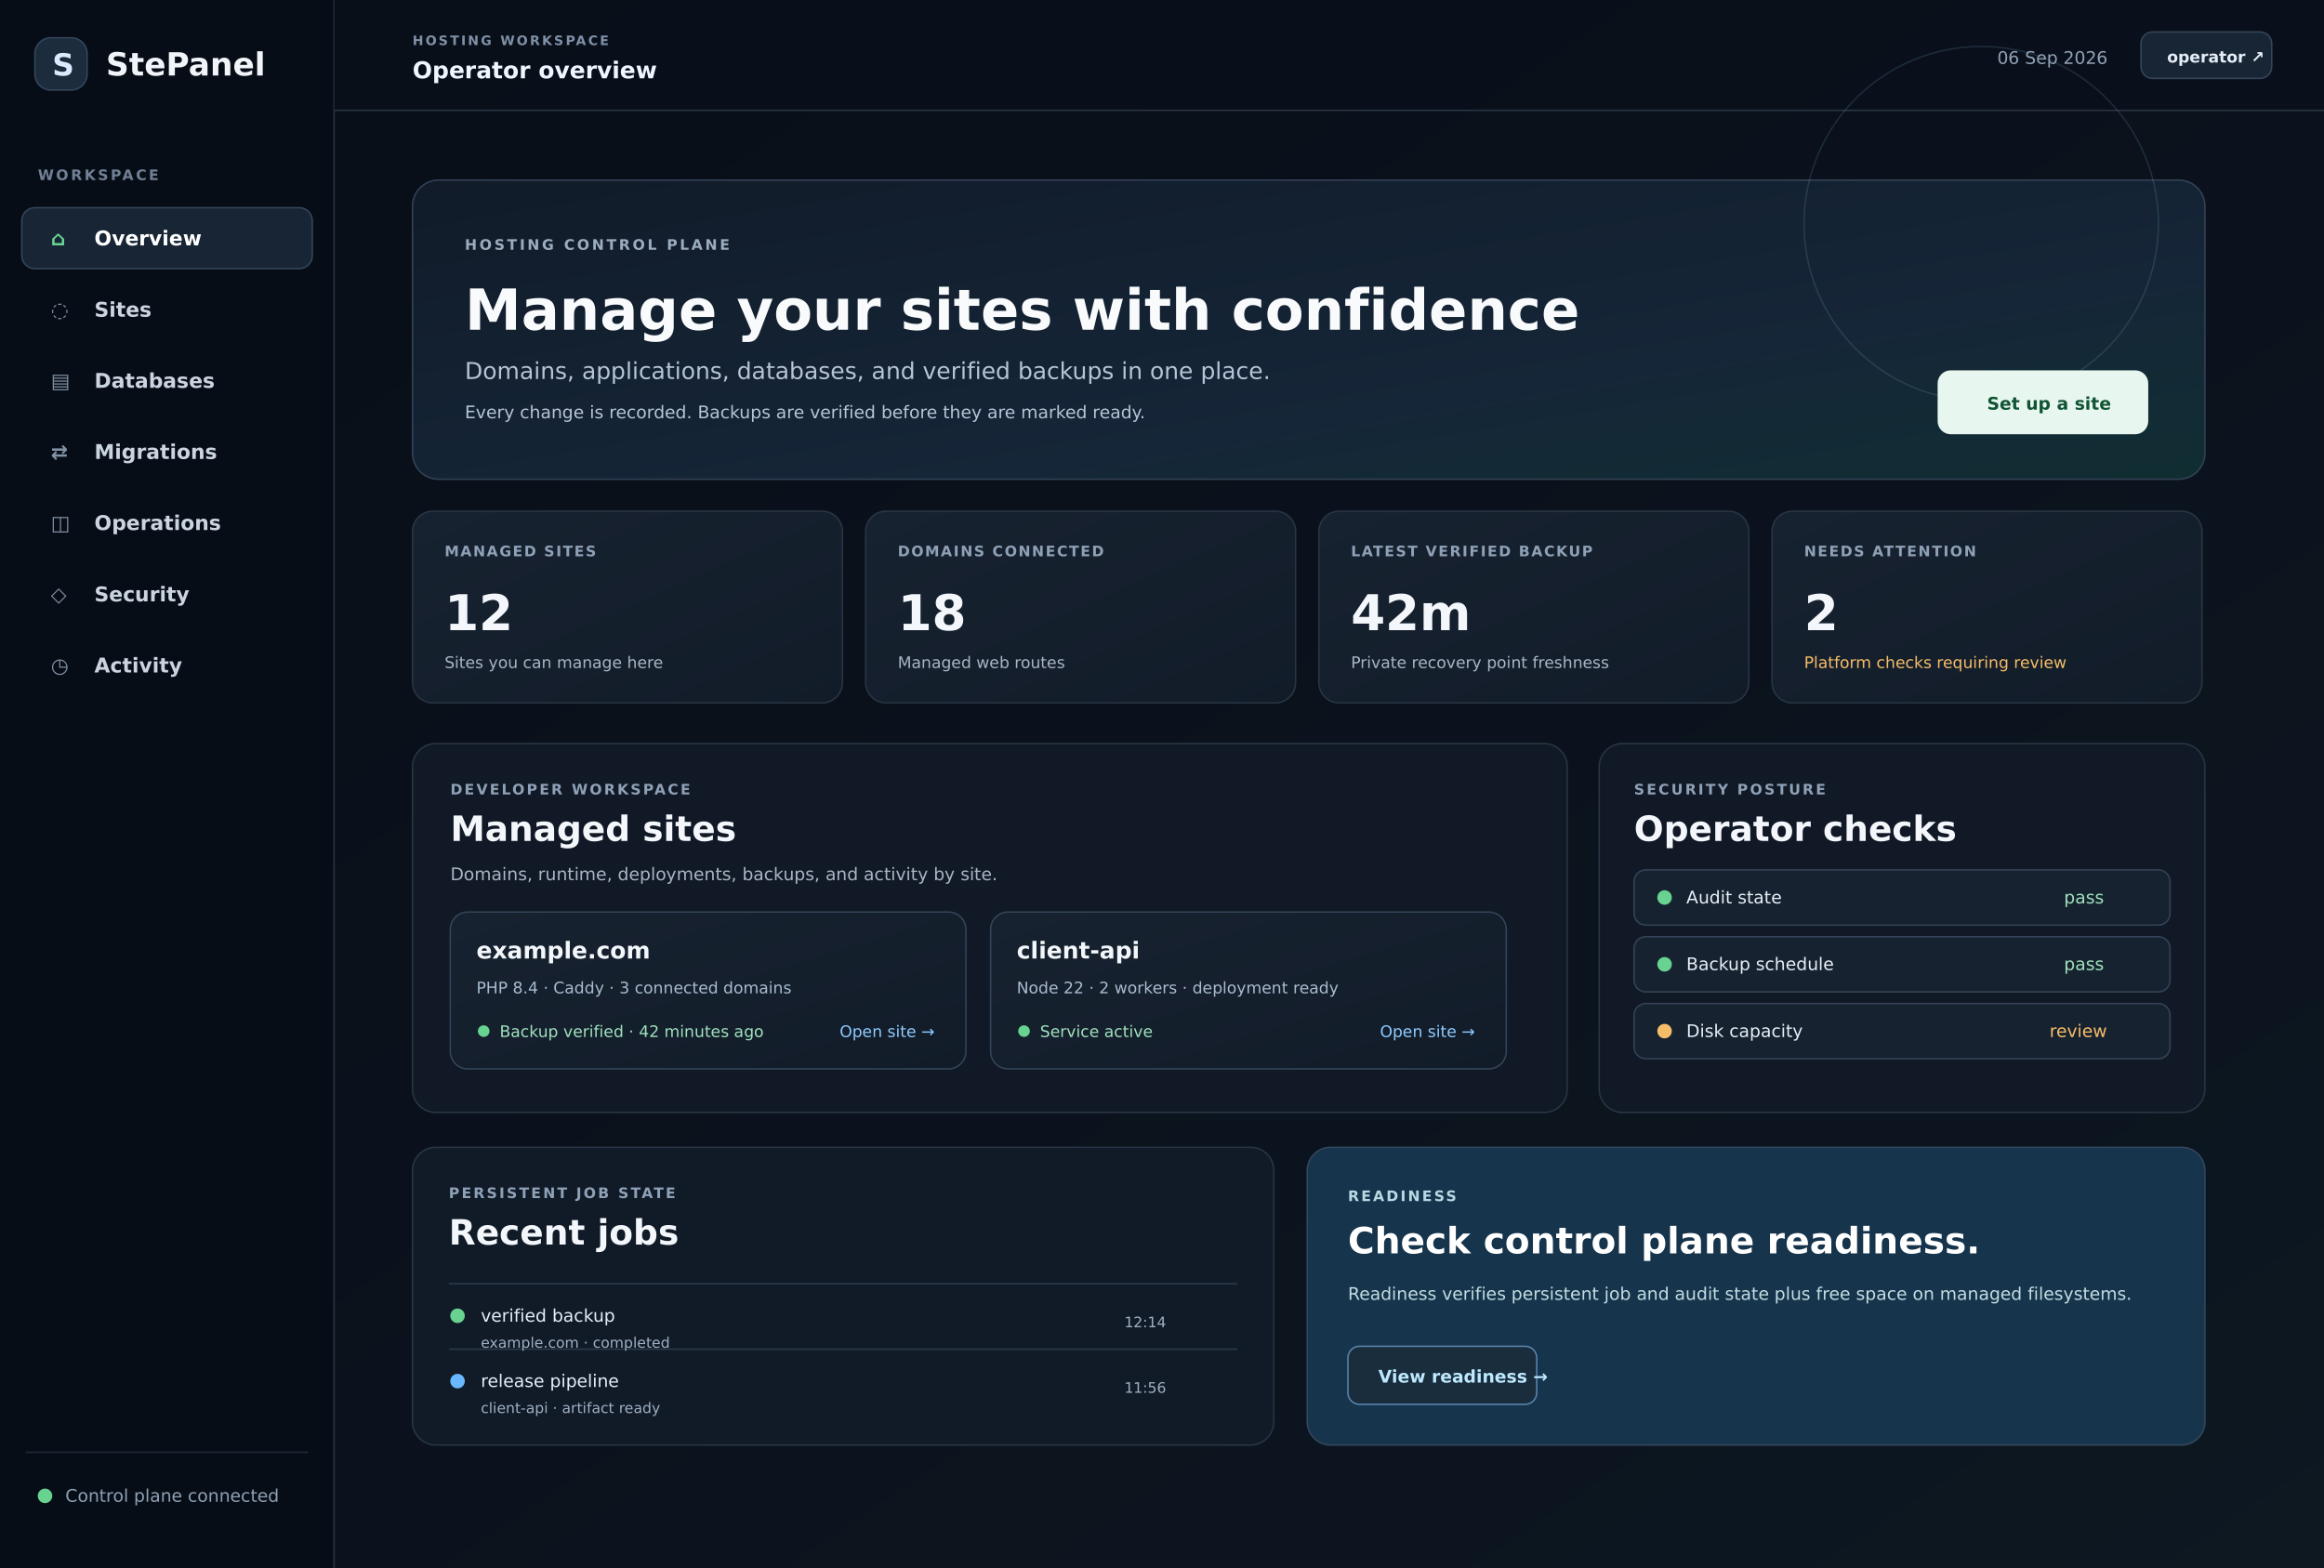Open the Needs attention stat card
The height and width of the screenshot is (1568, 2324).
point(1986,607)
